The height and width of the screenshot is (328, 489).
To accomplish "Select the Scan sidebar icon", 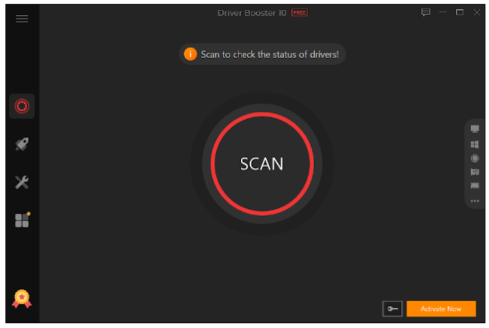I will (22, 106).
